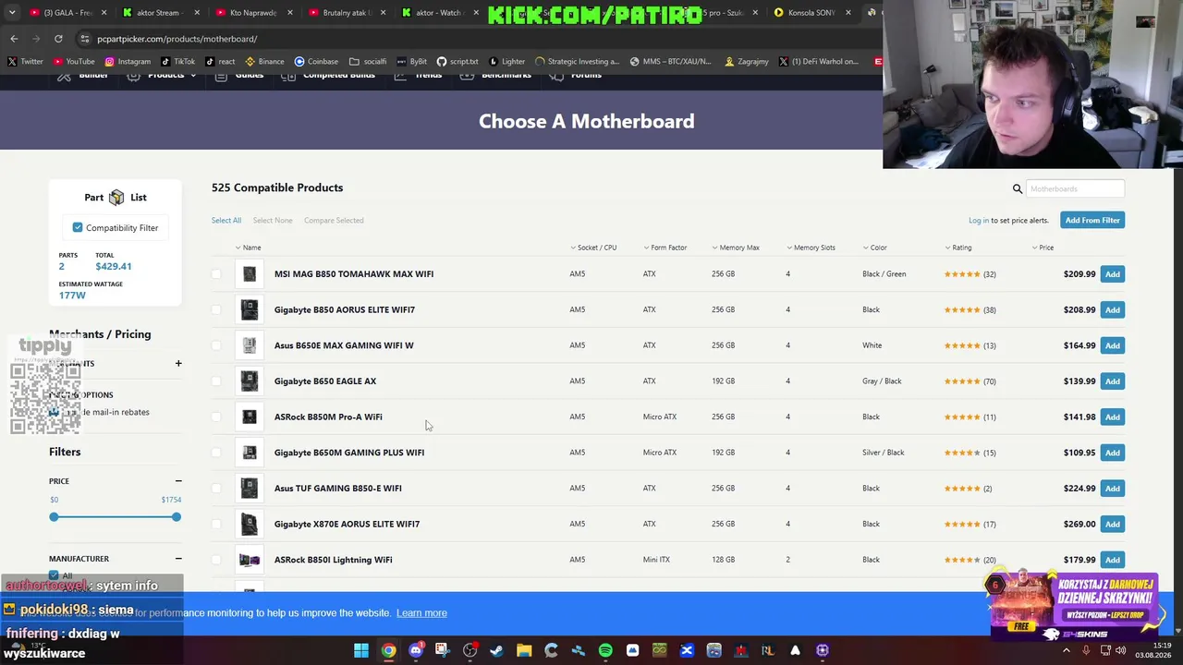
Task: Sort the table by Rating column
Action: (x=958, y=248)
